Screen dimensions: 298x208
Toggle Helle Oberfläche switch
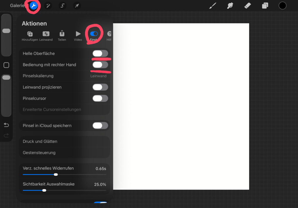point(100,54)
